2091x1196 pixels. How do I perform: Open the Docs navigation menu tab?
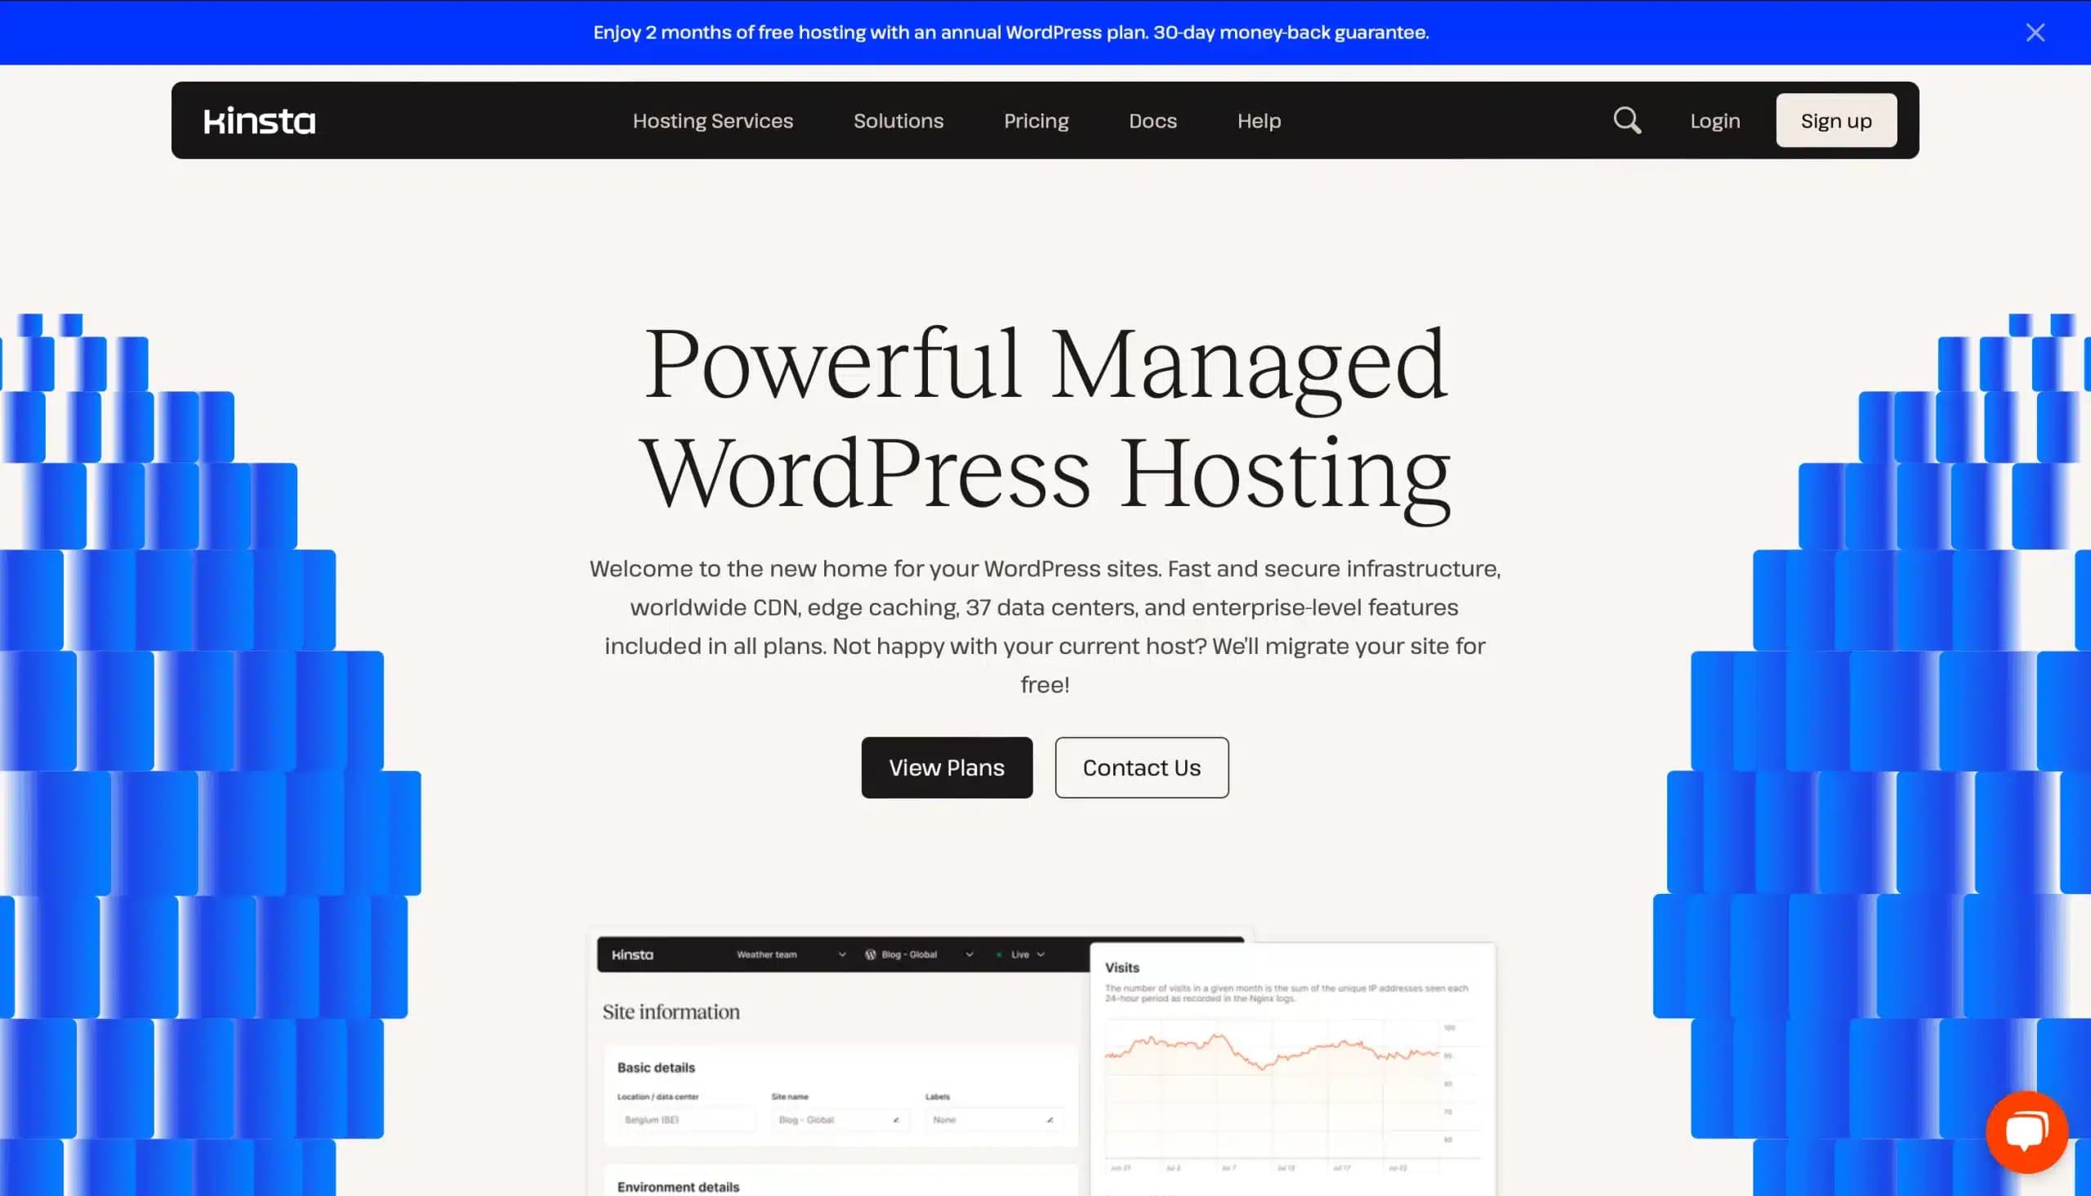[x=1153, y=121]
